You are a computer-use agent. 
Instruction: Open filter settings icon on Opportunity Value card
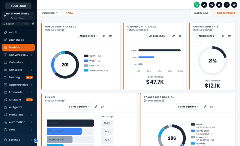coord(180,36)
